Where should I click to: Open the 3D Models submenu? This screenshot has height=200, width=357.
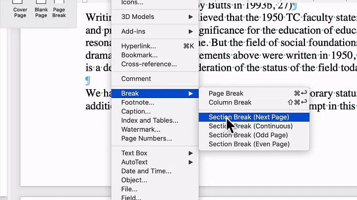point(155,17)
